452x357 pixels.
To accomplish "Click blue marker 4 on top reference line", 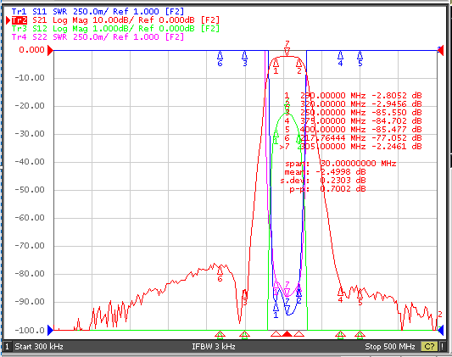I will [340, 59].
